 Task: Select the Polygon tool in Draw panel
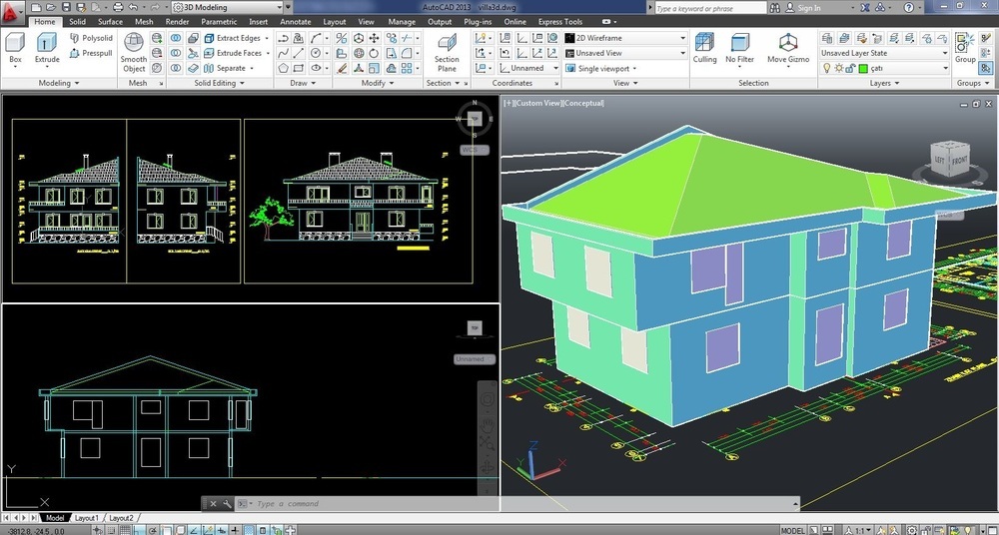pos(284,68)
